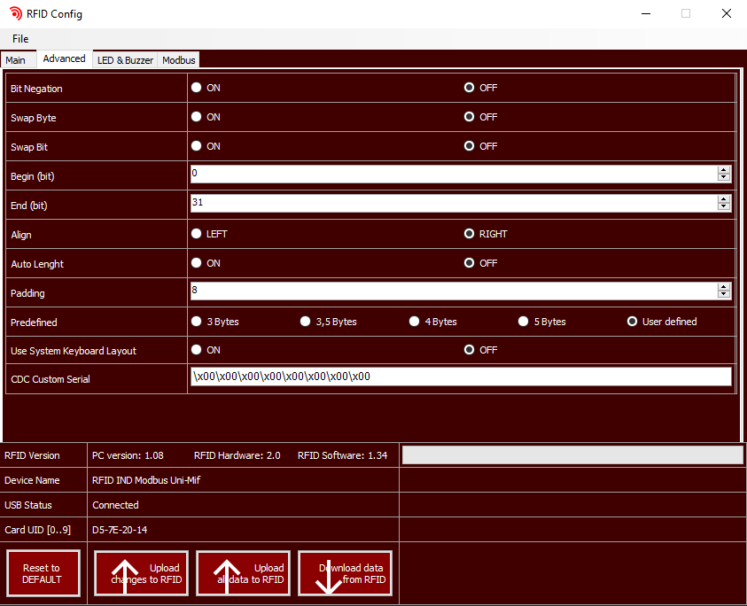Increment the Padding value with up arrow
The height and width of the screenshot is (606, 747).
(724, 287)
